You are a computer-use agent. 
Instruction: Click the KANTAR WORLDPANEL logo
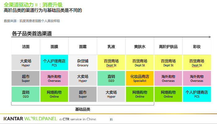[30, 119]
